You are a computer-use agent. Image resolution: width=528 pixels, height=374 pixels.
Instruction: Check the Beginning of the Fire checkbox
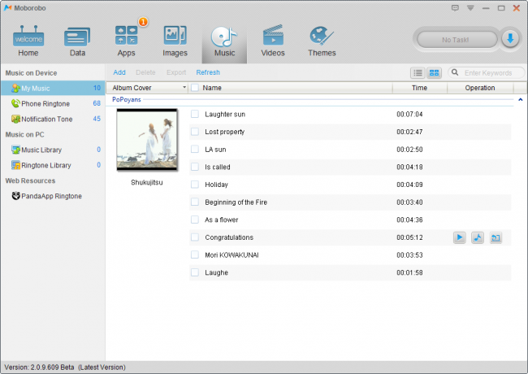[195, 202]
